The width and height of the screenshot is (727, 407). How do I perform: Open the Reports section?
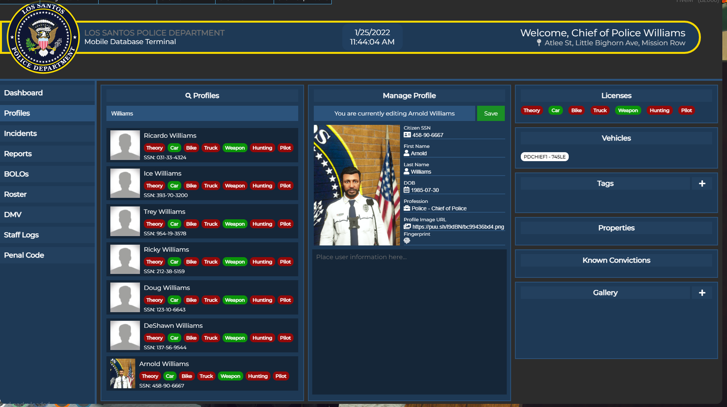click(47, 154)
